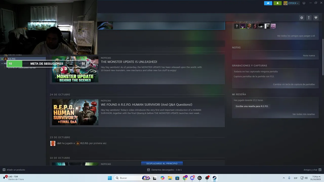Image resolution: width=324 pixels, height=182 pixels.
Task: Open the downloads icon beside Elementos descargados
Action: 149,170
